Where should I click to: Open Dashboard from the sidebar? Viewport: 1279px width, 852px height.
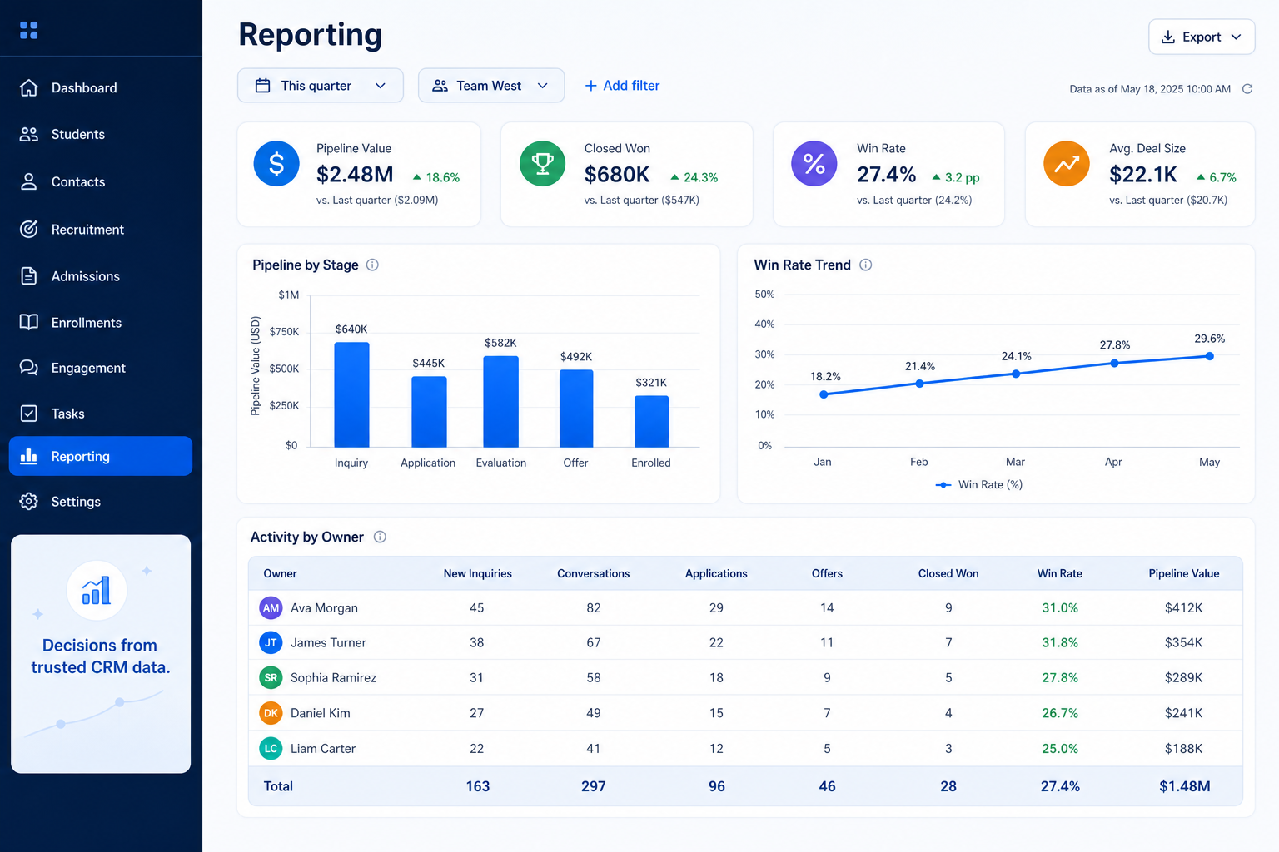pyautogui.click(x=101, y=87)
